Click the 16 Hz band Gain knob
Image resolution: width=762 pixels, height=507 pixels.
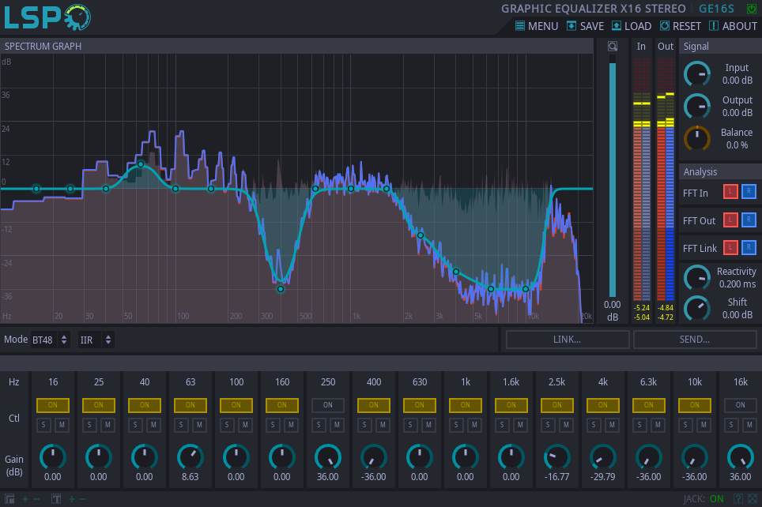point(53,457)
